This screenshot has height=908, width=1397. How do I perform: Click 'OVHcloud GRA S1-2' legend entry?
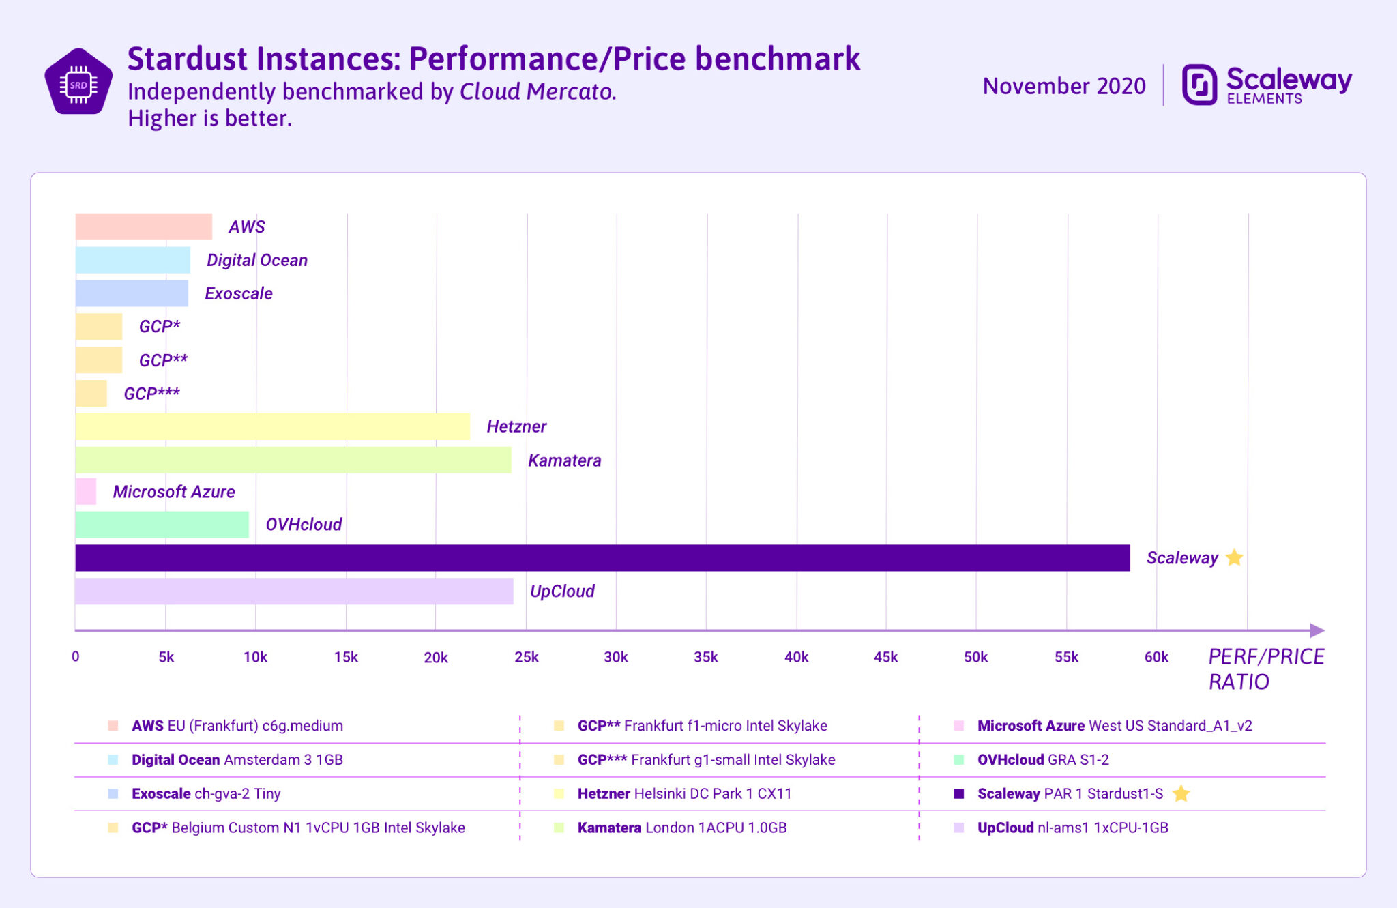[1043, 760]
